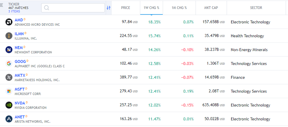Viewport: 288px width, 127px height.
Task: Click MKTX price 389.77
Action: [x=126, y=77]
